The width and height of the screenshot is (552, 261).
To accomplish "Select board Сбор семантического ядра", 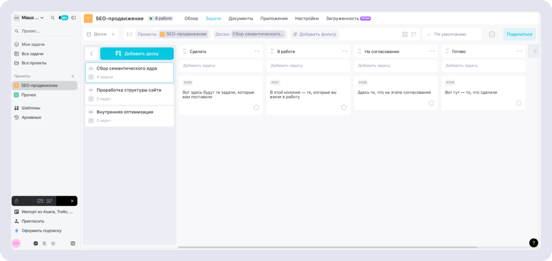I will coord(130,73).
